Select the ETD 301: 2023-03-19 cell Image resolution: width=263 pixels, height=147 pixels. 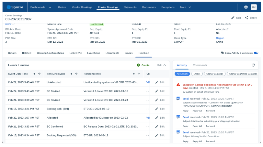(97, 109)
